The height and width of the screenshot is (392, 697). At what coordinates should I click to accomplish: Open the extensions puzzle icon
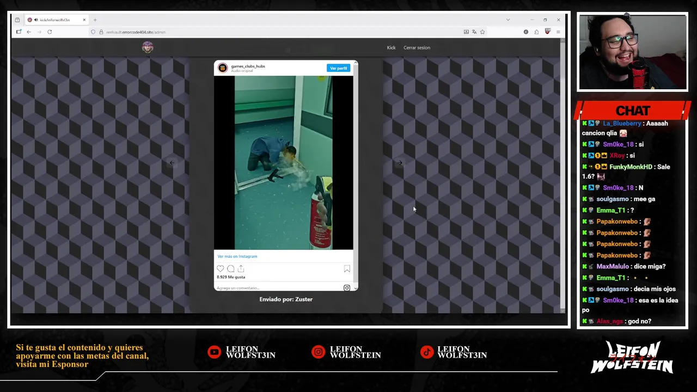coord(536,32)
